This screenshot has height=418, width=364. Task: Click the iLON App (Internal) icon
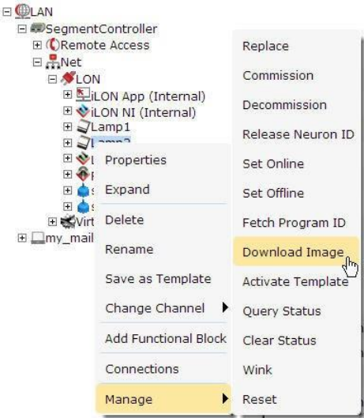[x=83, y=95]
